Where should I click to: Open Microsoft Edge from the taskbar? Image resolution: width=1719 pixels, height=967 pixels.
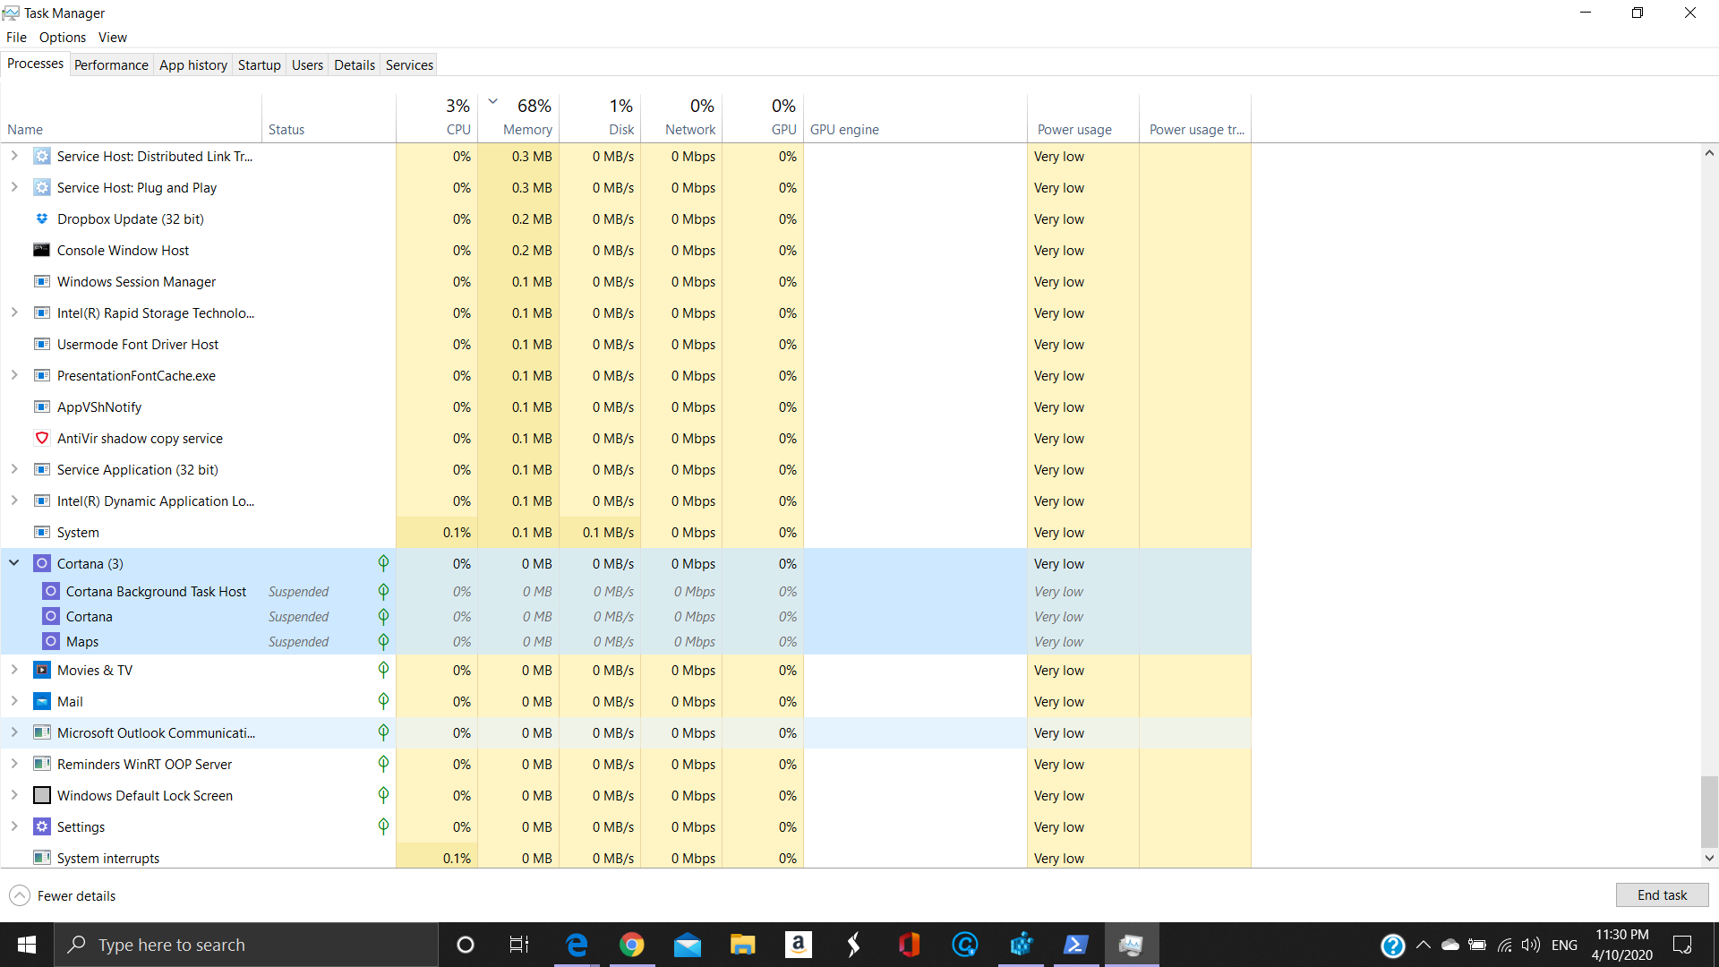(x=577, y=945)
